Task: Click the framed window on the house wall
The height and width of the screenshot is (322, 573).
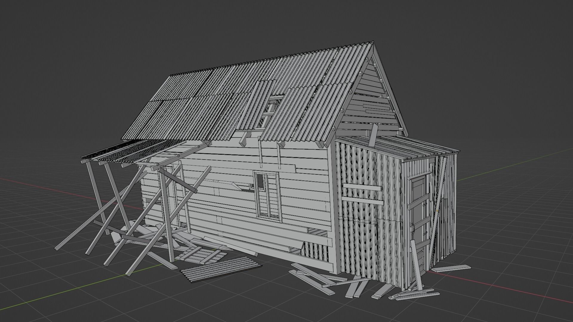Action: (268, 196)
